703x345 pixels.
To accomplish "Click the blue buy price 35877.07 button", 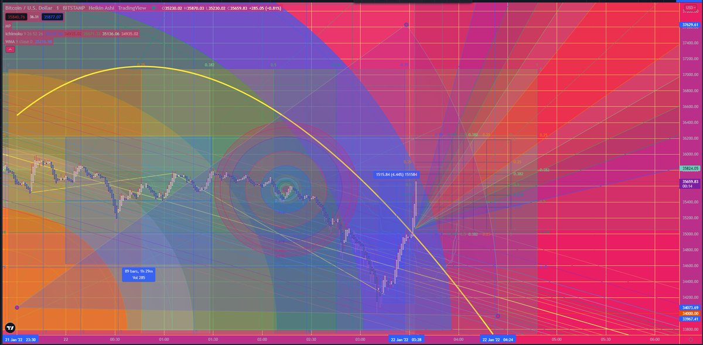I will click(x=53, y=17).
